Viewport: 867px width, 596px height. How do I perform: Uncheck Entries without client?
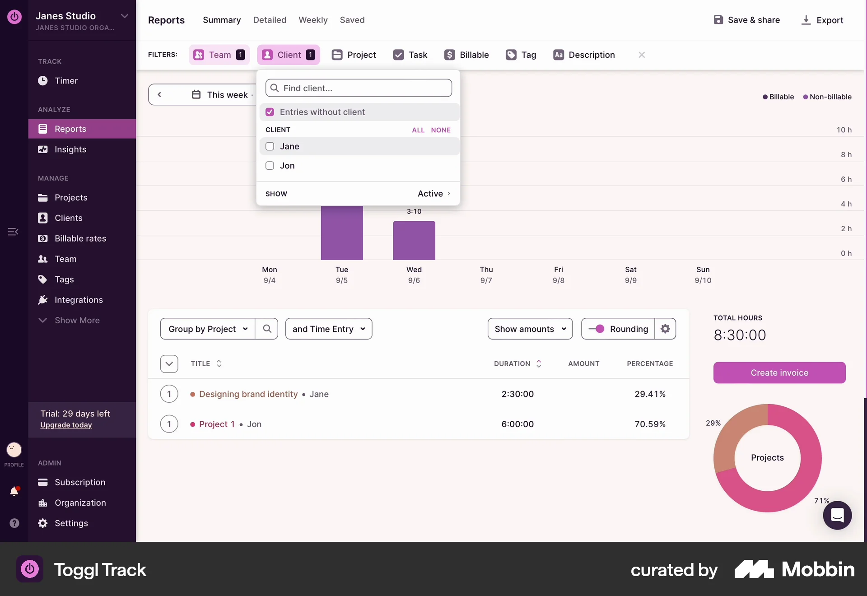tap(270, 112)
